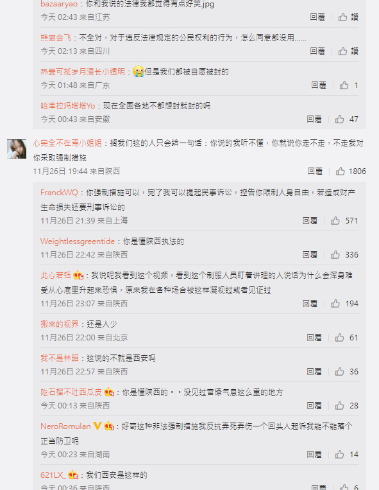The width and height of the screenshot is (379, 490).
Task: Reply to the comment with 1806 likes
Action: pos(315,171)
